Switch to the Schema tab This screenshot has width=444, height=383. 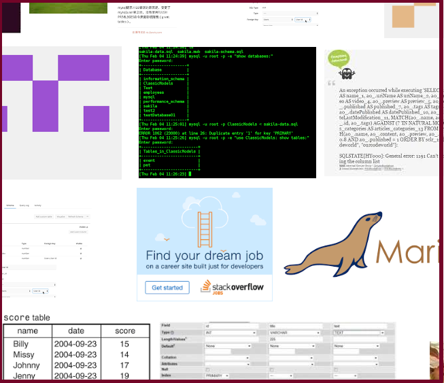[x=10, y=205]
